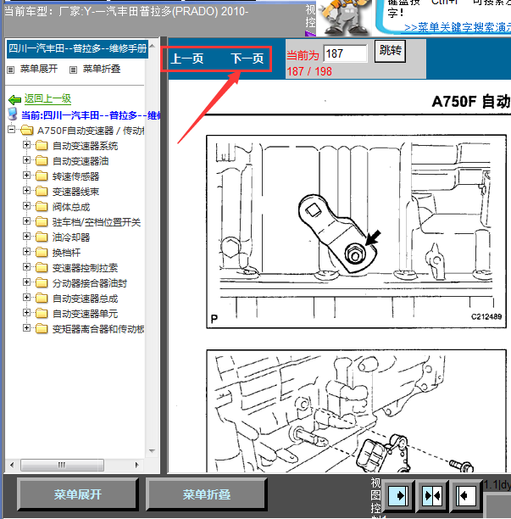This screenshot has height=519, width=511.
Task: Click 菜单展开 text in the tree header
Action: coord(39,69)
